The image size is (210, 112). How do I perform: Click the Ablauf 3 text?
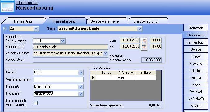(x=116, y=56)
